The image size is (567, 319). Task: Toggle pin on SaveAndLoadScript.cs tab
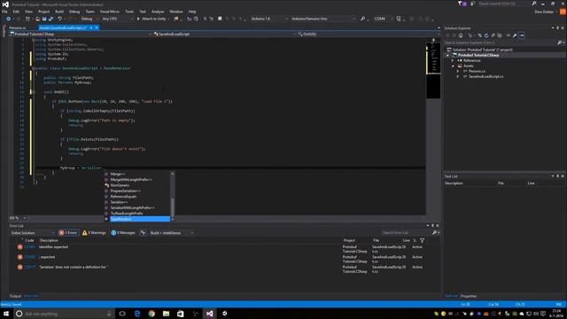pyautogui.click(x=91, y=27)
